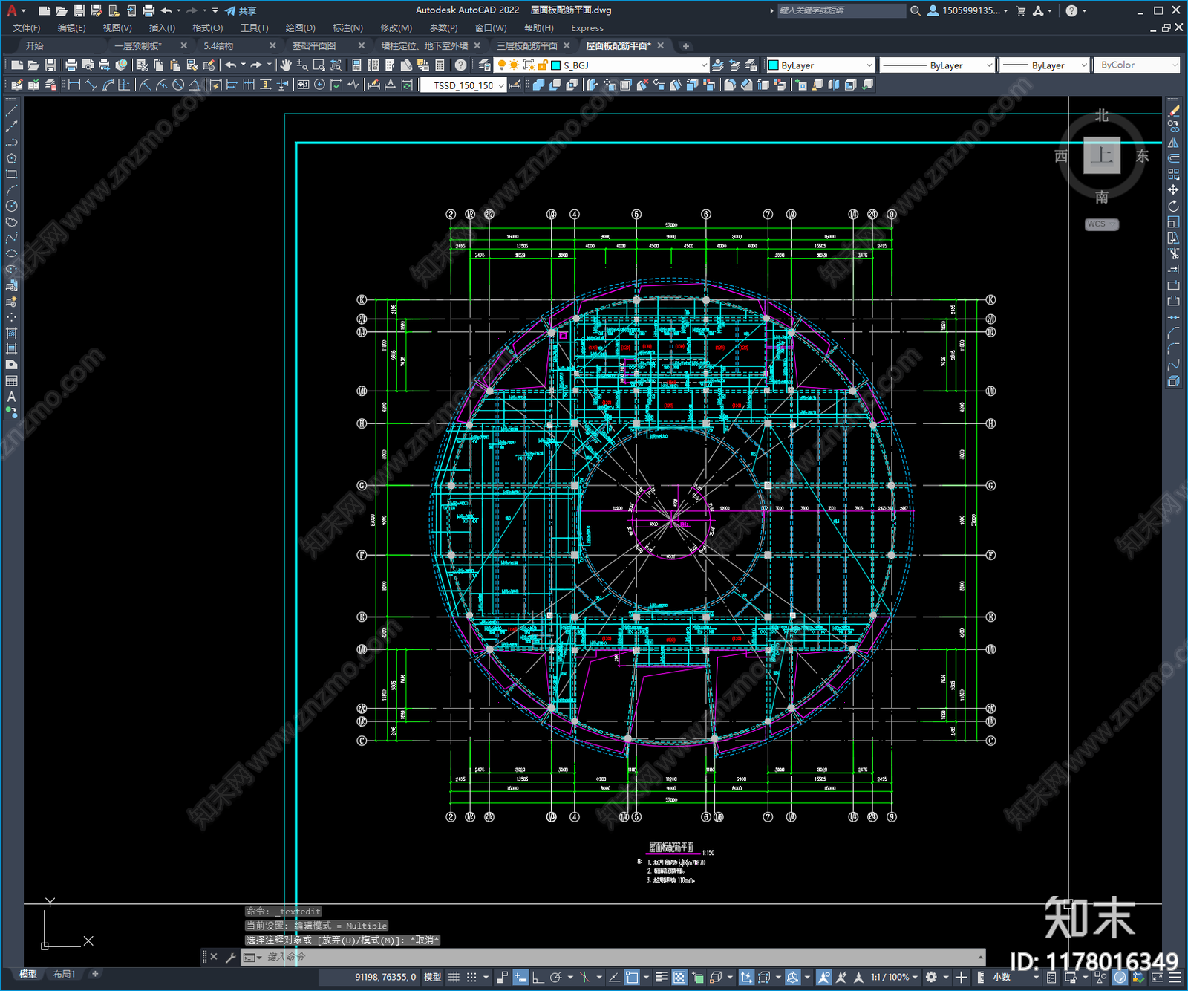
Task: Toggle ortho mode in status bar
Action: pos(538,977)
